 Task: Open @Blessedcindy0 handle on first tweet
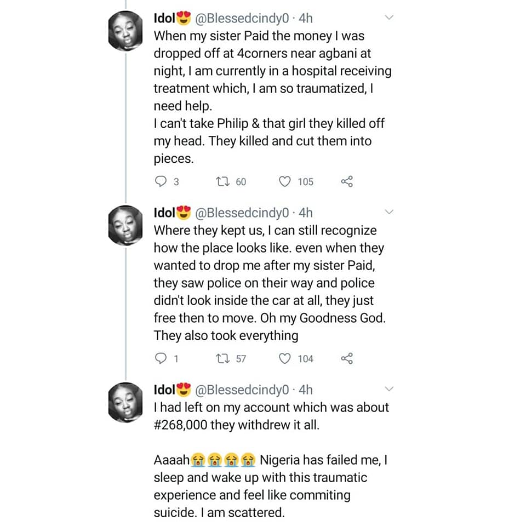point(242,18)
